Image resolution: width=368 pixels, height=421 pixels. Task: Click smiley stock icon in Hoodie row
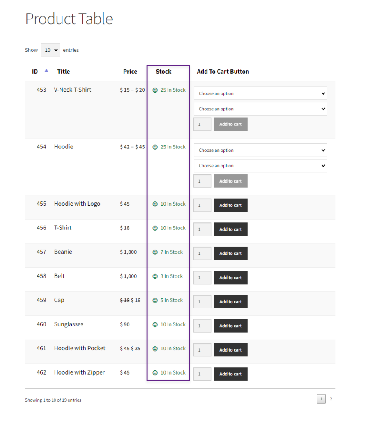[155, 147]
